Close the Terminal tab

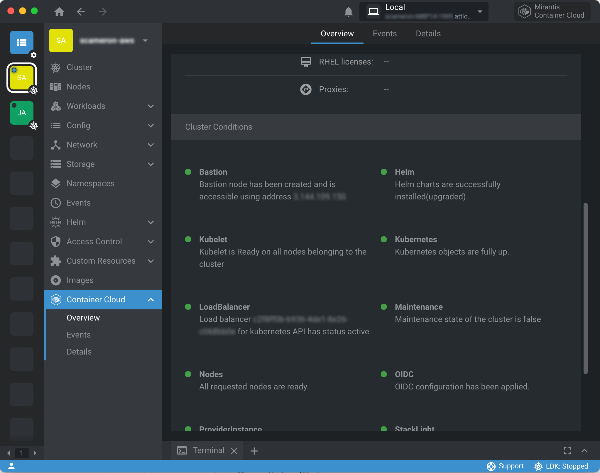(x=234, y=451)
